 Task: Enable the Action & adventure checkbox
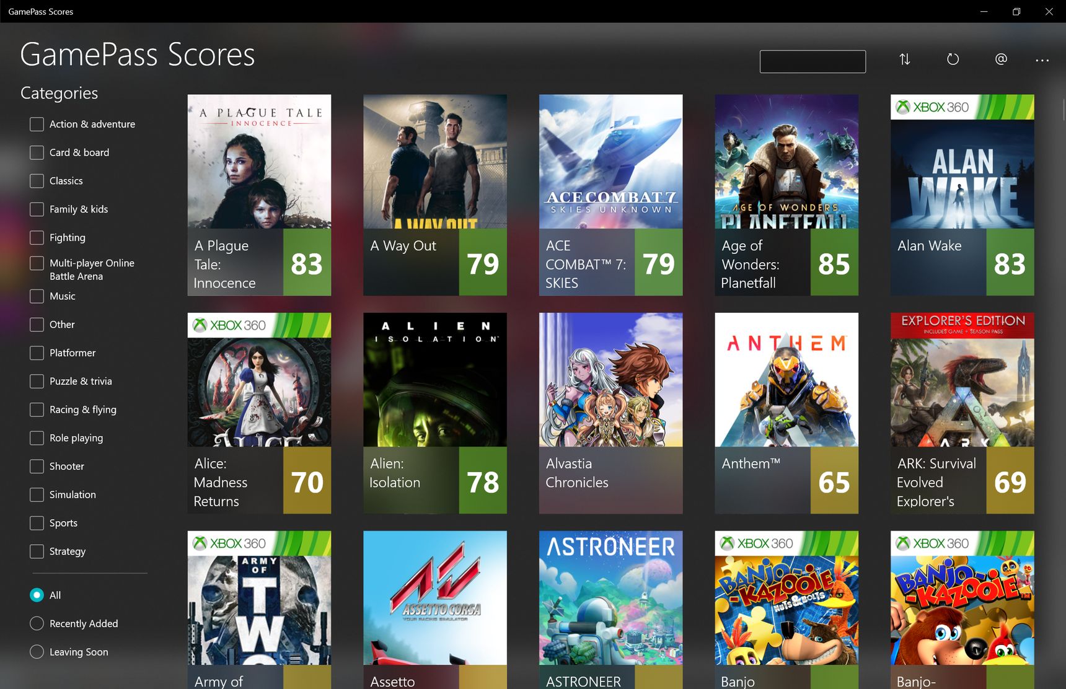click(37, 124)
